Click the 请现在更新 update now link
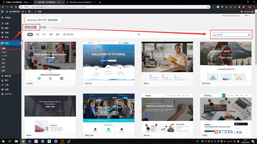 click(x=53, y=20)
